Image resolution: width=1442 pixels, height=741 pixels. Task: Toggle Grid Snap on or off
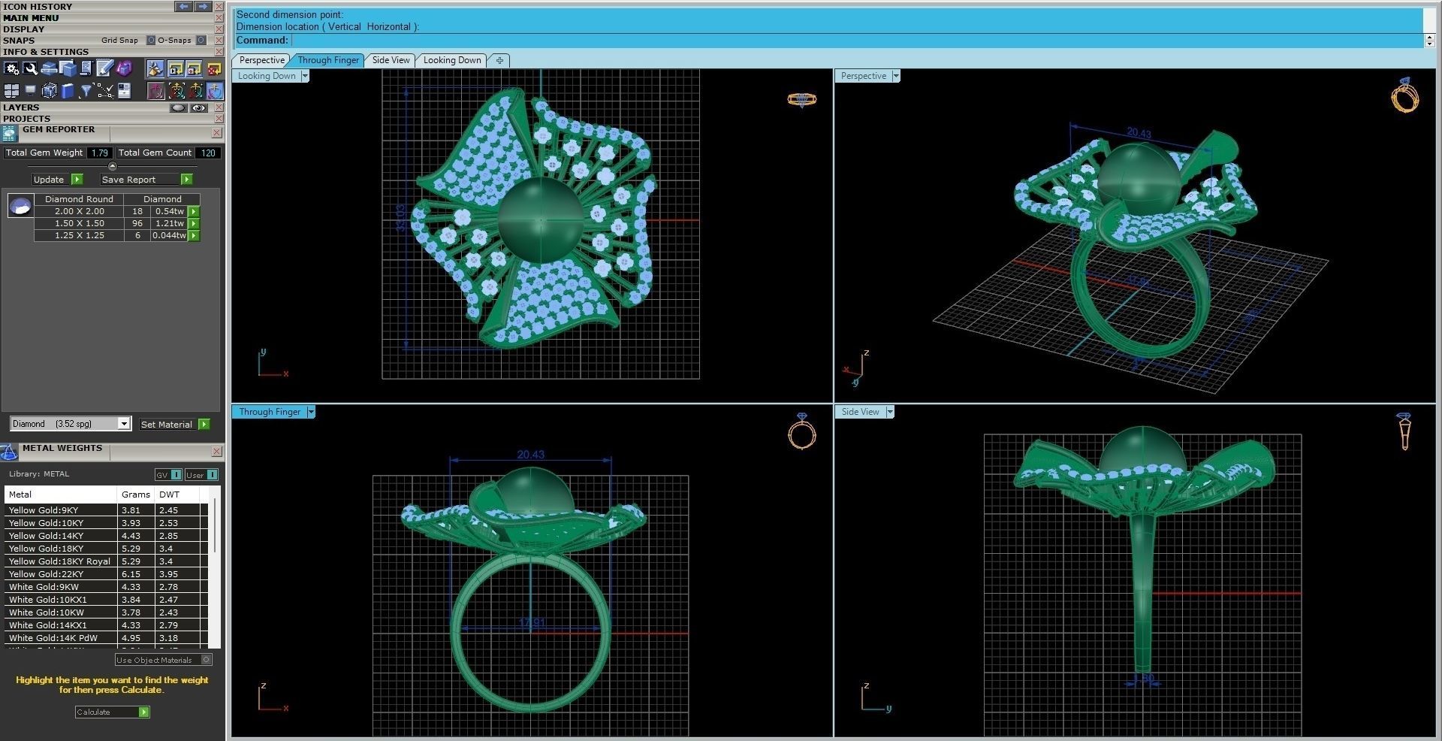[150, 41]
